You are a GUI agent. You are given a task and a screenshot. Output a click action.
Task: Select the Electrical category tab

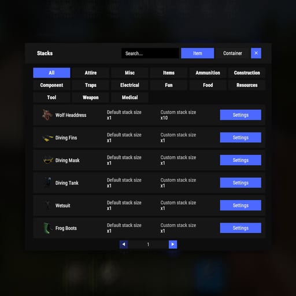(129, 85)
